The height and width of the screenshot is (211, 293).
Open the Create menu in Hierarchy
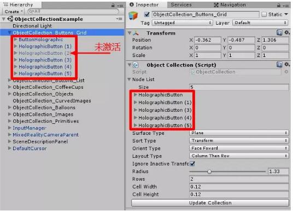click(14, 12)
